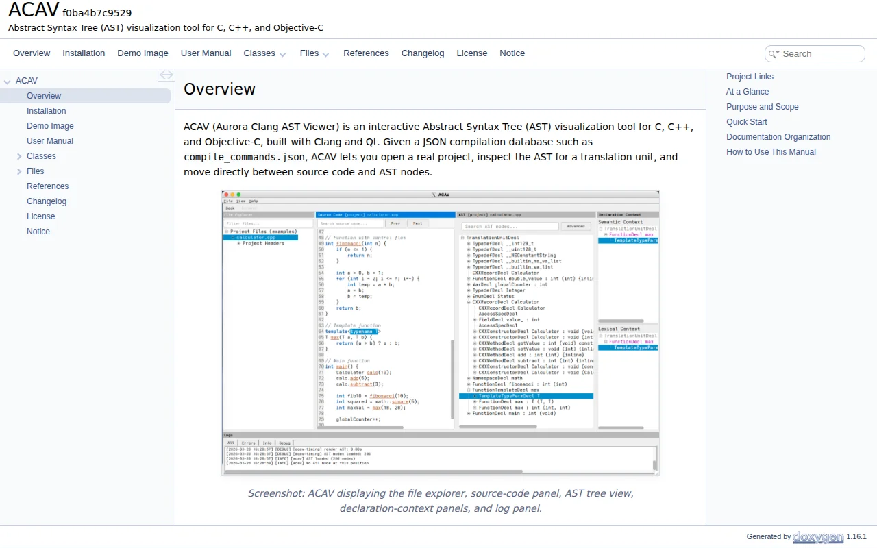Select Changelog in the sidebar tree
Viewport: 877px width, 548px height.
pos(47,201)
